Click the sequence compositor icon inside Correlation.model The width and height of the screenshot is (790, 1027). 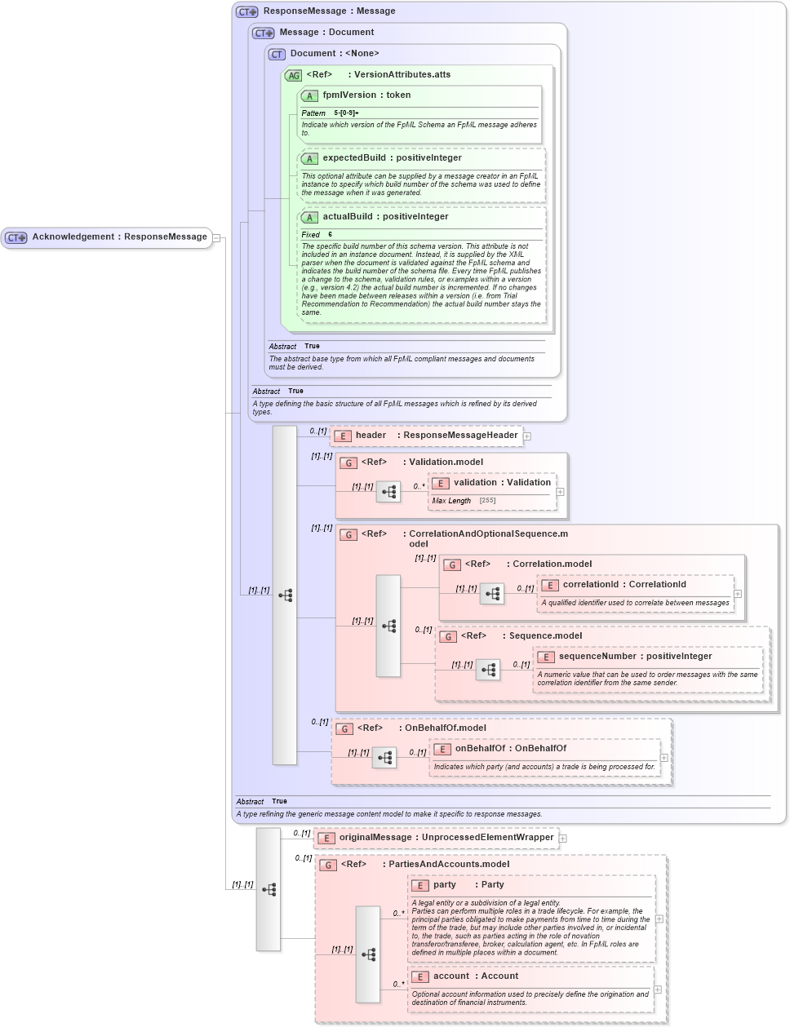pos(492,594)
